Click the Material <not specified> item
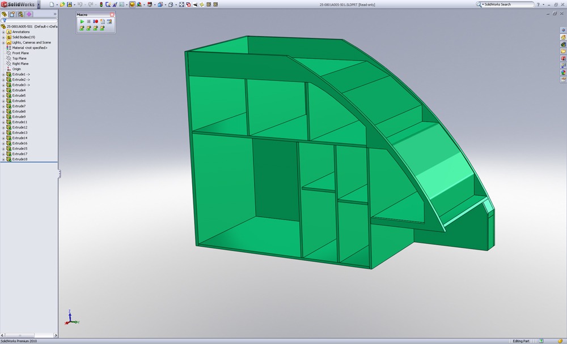 (x=29, y=48)
